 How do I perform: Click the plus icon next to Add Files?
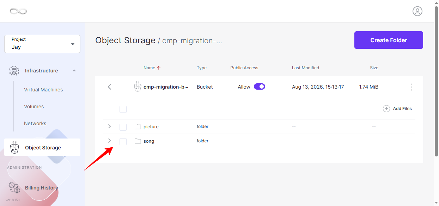pos(386,109)
